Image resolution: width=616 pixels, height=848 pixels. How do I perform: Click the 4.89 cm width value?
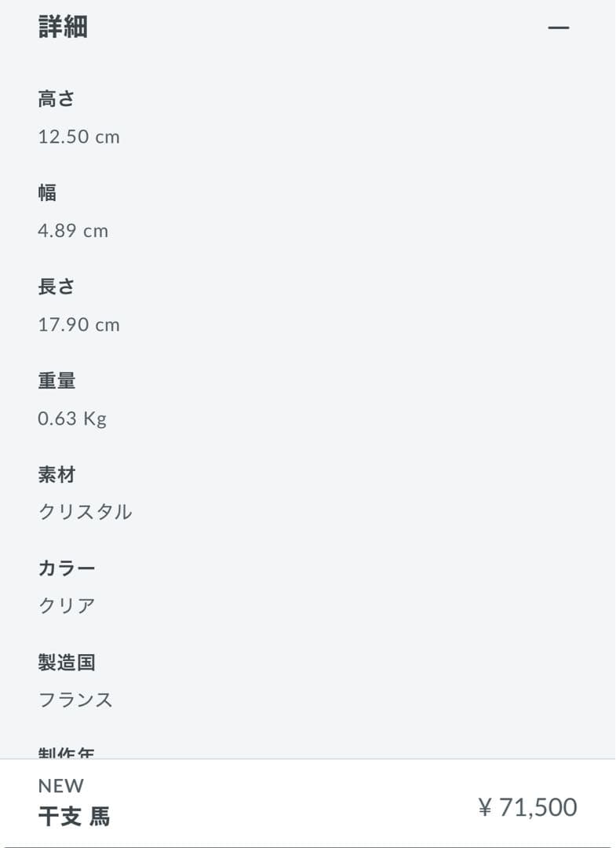[x=73, y=231]
